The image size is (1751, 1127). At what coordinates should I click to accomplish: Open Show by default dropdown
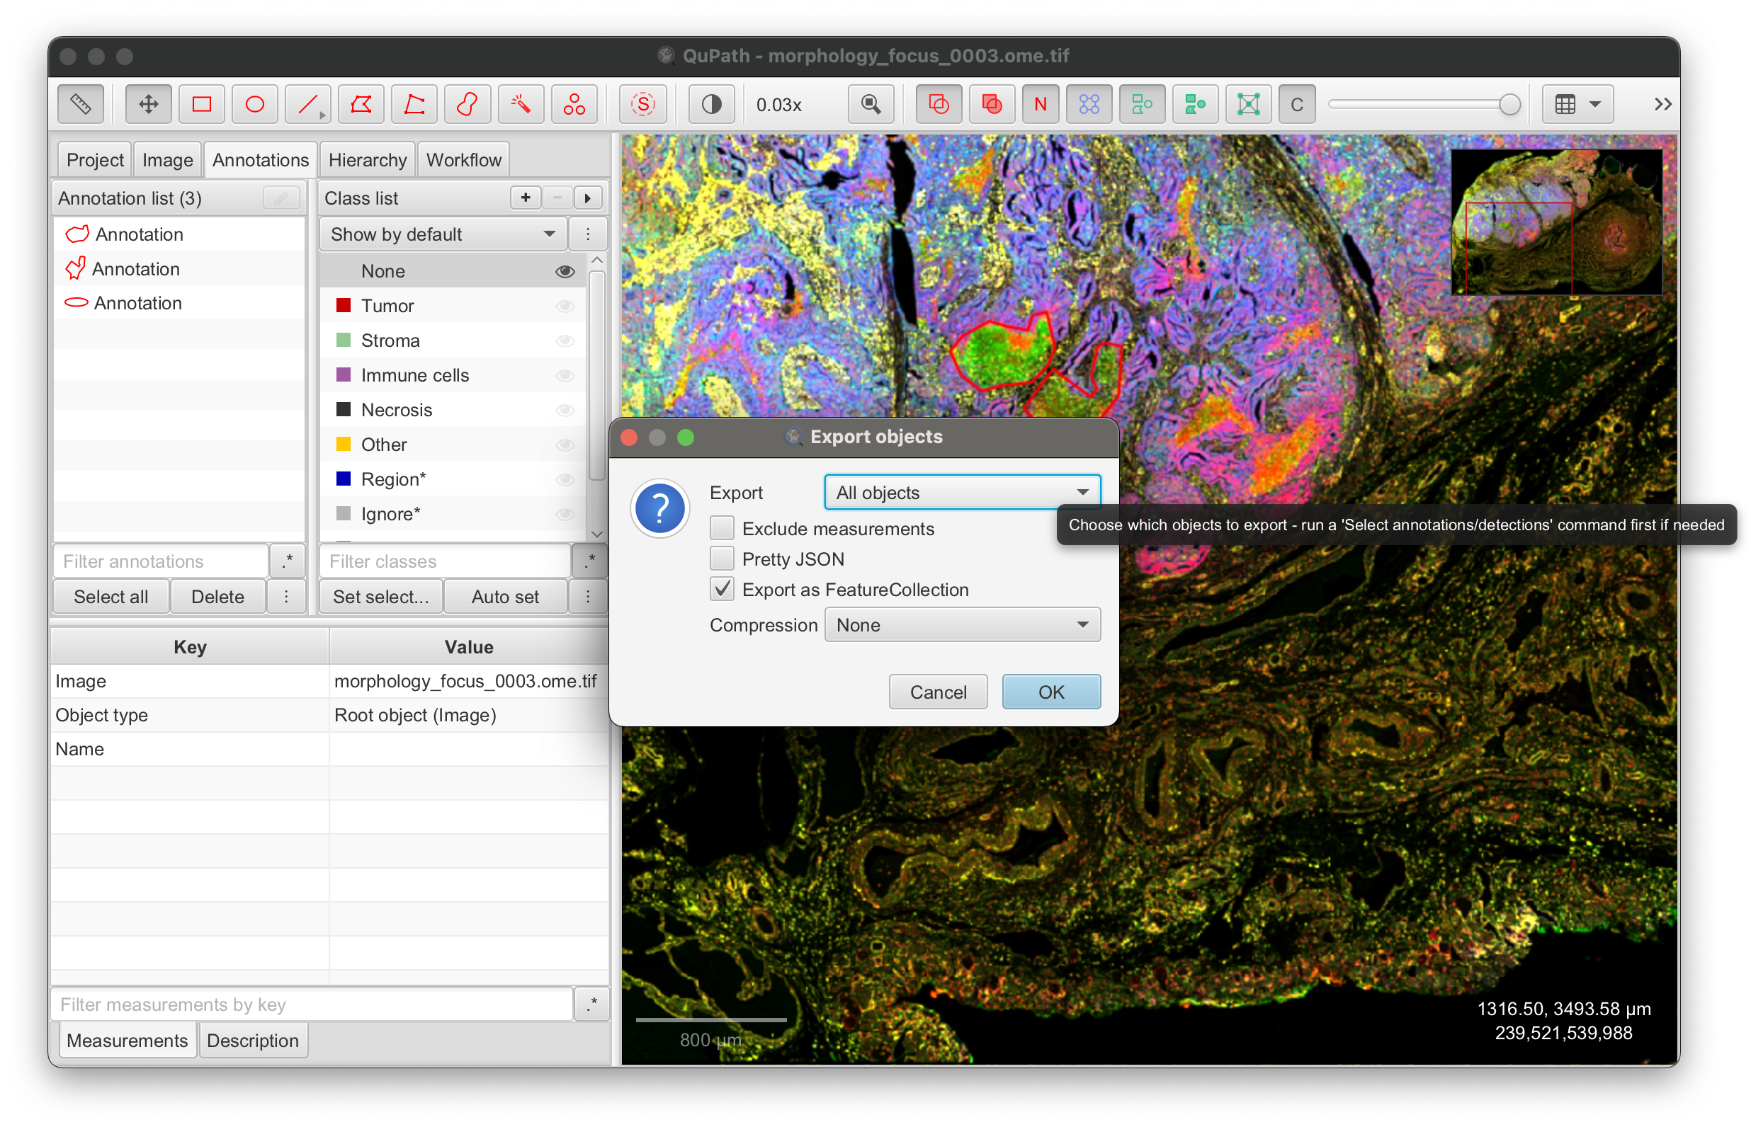442,234
